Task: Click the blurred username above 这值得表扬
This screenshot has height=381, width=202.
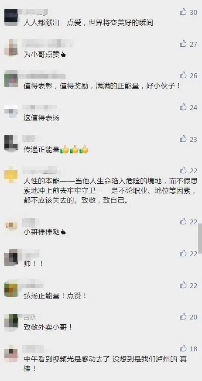Action: point(39,107)
